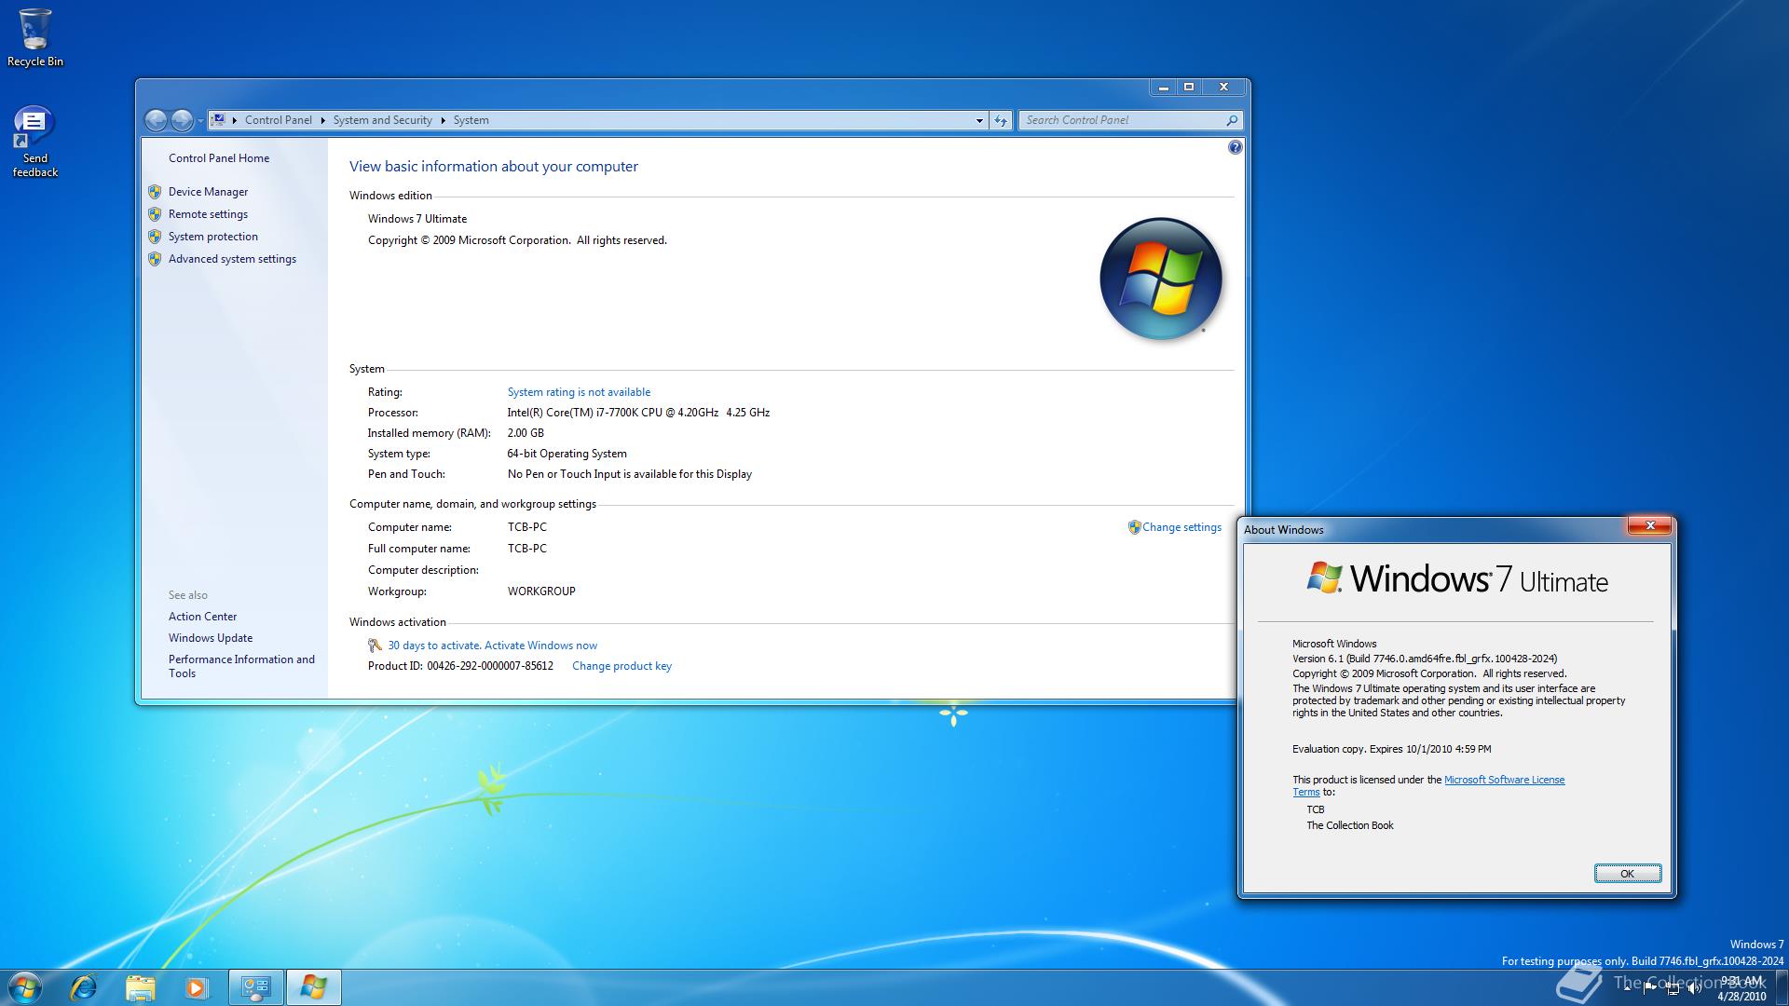Screen dimensions: 1789x1006
Task: Click the 64-bit Operating System text
Action: pyautogui.click(x=567, y=454)
